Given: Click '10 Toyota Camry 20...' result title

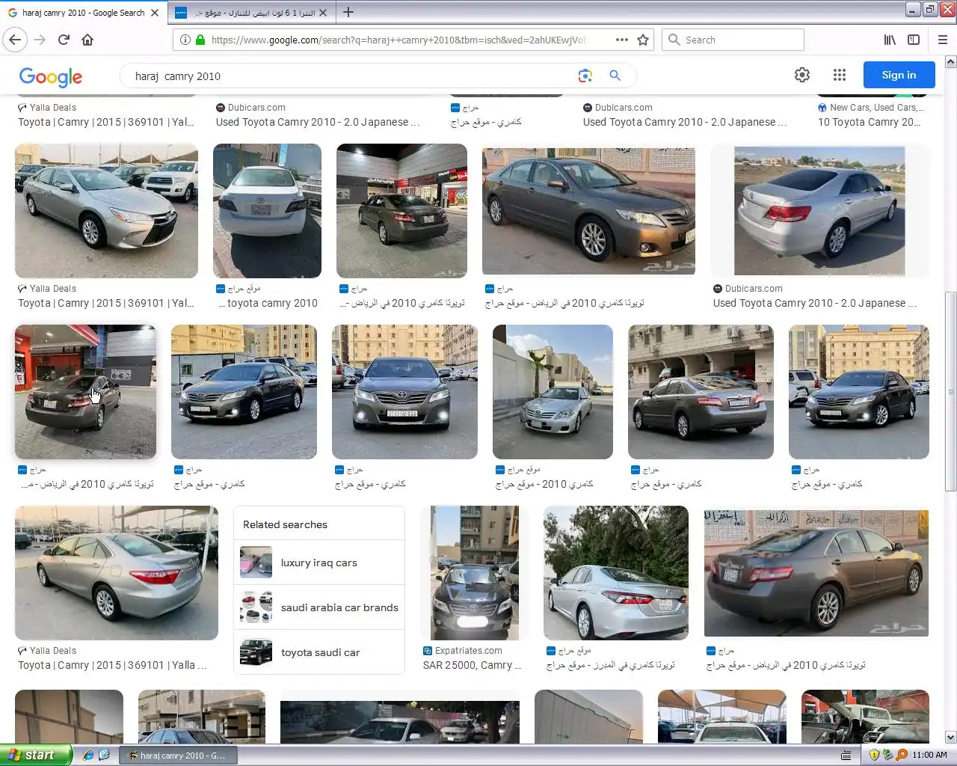Looking at the screenshot, I should (x=869, y=122).
